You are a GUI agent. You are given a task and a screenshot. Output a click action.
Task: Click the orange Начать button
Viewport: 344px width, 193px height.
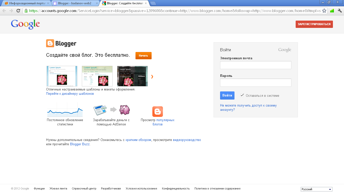tap(143, 56)
